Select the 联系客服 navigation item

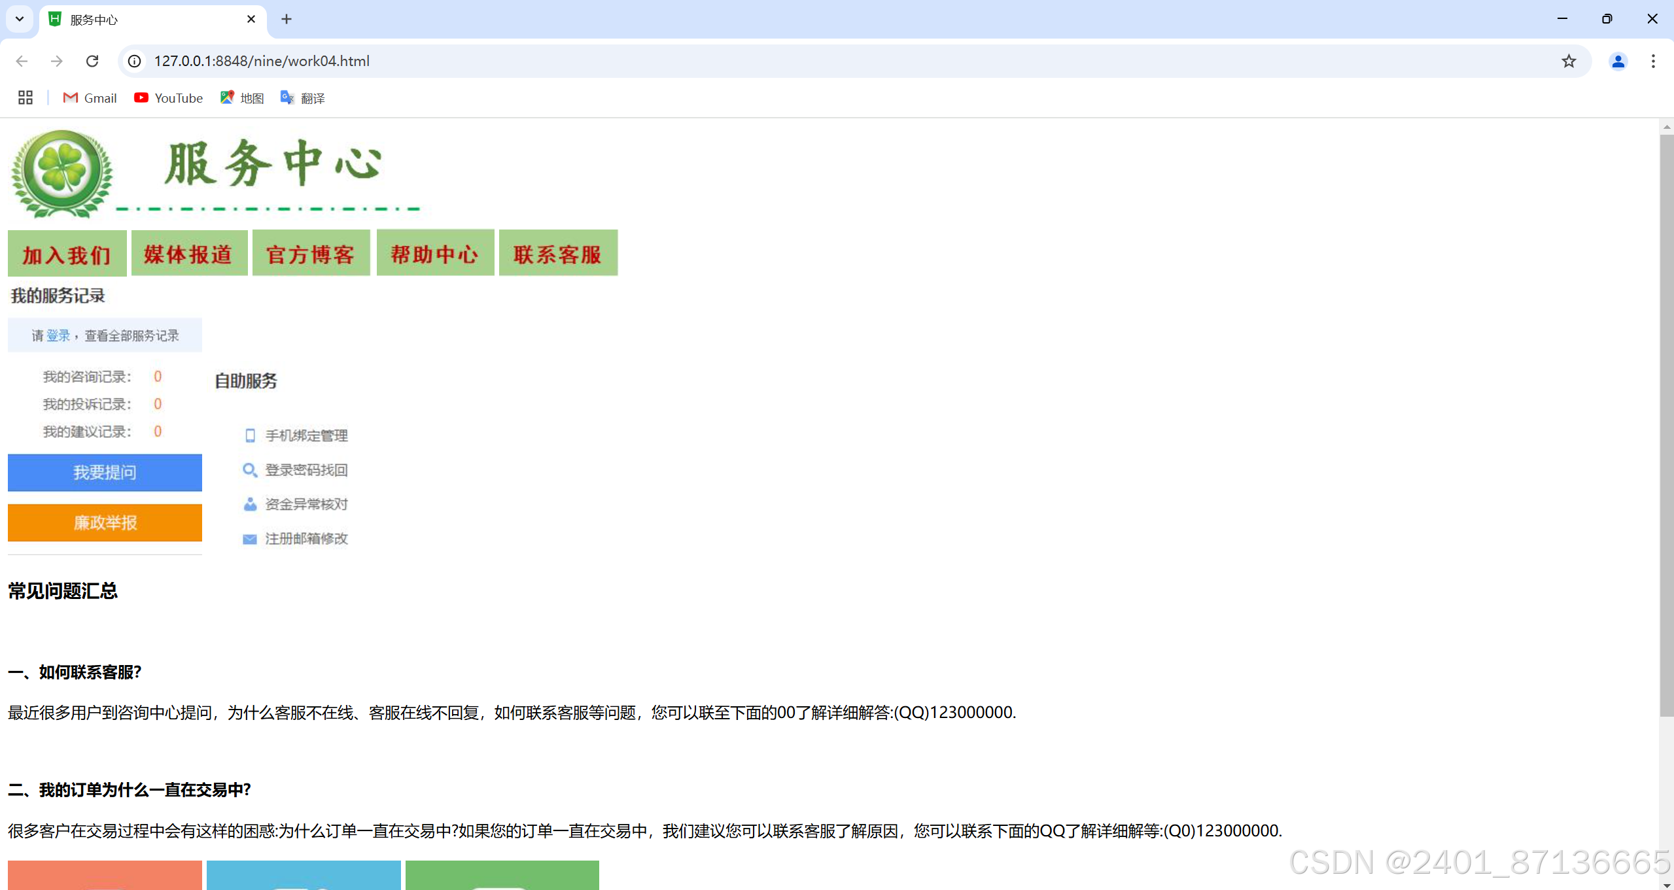pos(557,253)
